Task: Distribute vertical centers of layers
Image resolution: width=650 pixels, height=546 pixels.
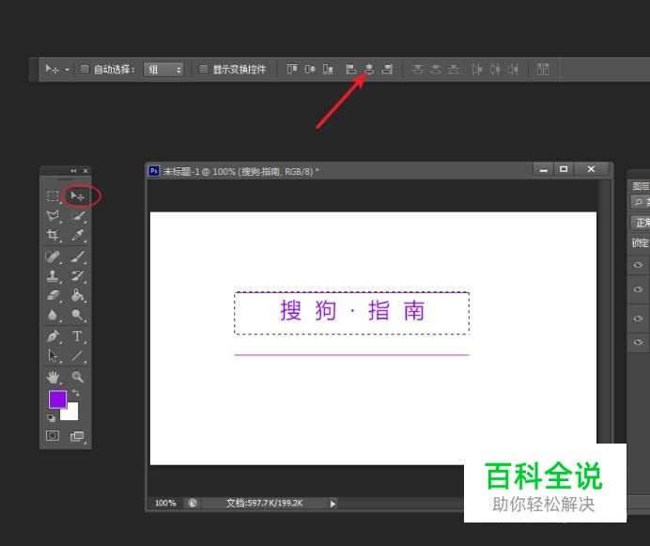Action: coord(436,69)
